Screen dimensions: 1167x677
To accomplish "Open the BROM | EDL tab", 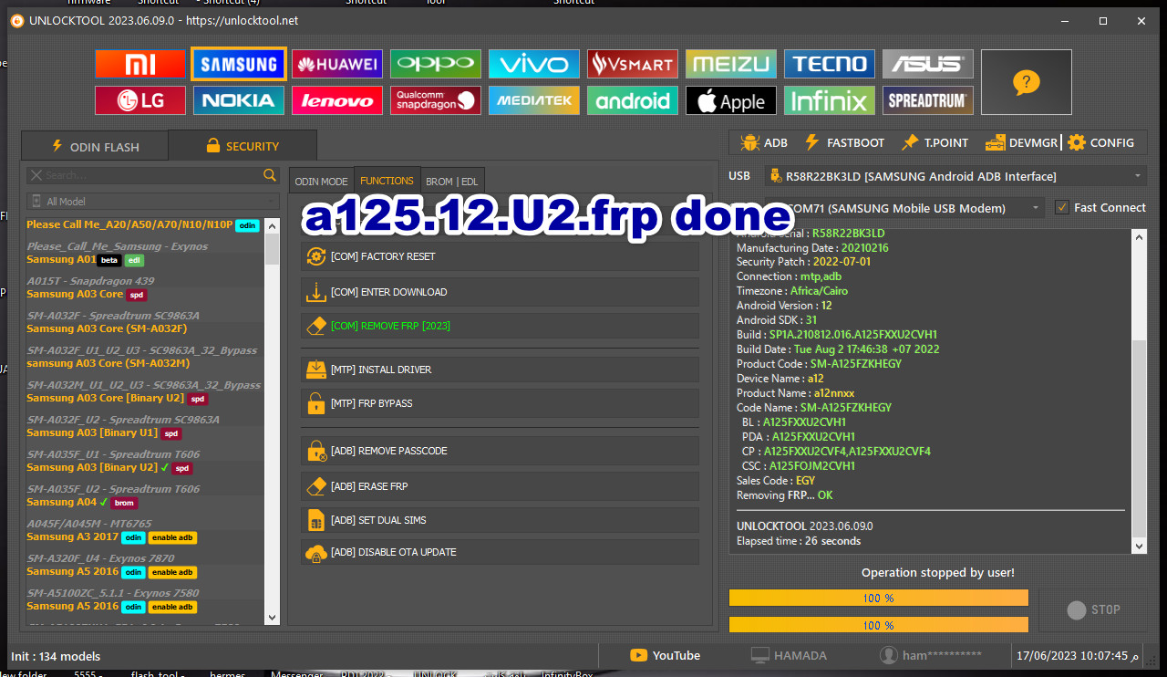I will [x=452, y=182].
